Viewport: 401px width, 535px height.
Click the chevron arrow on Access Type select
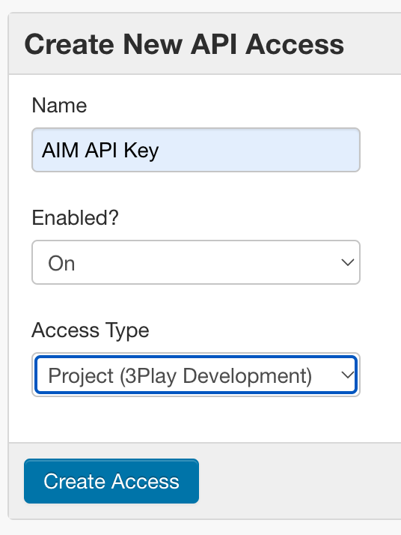[348, 375]
